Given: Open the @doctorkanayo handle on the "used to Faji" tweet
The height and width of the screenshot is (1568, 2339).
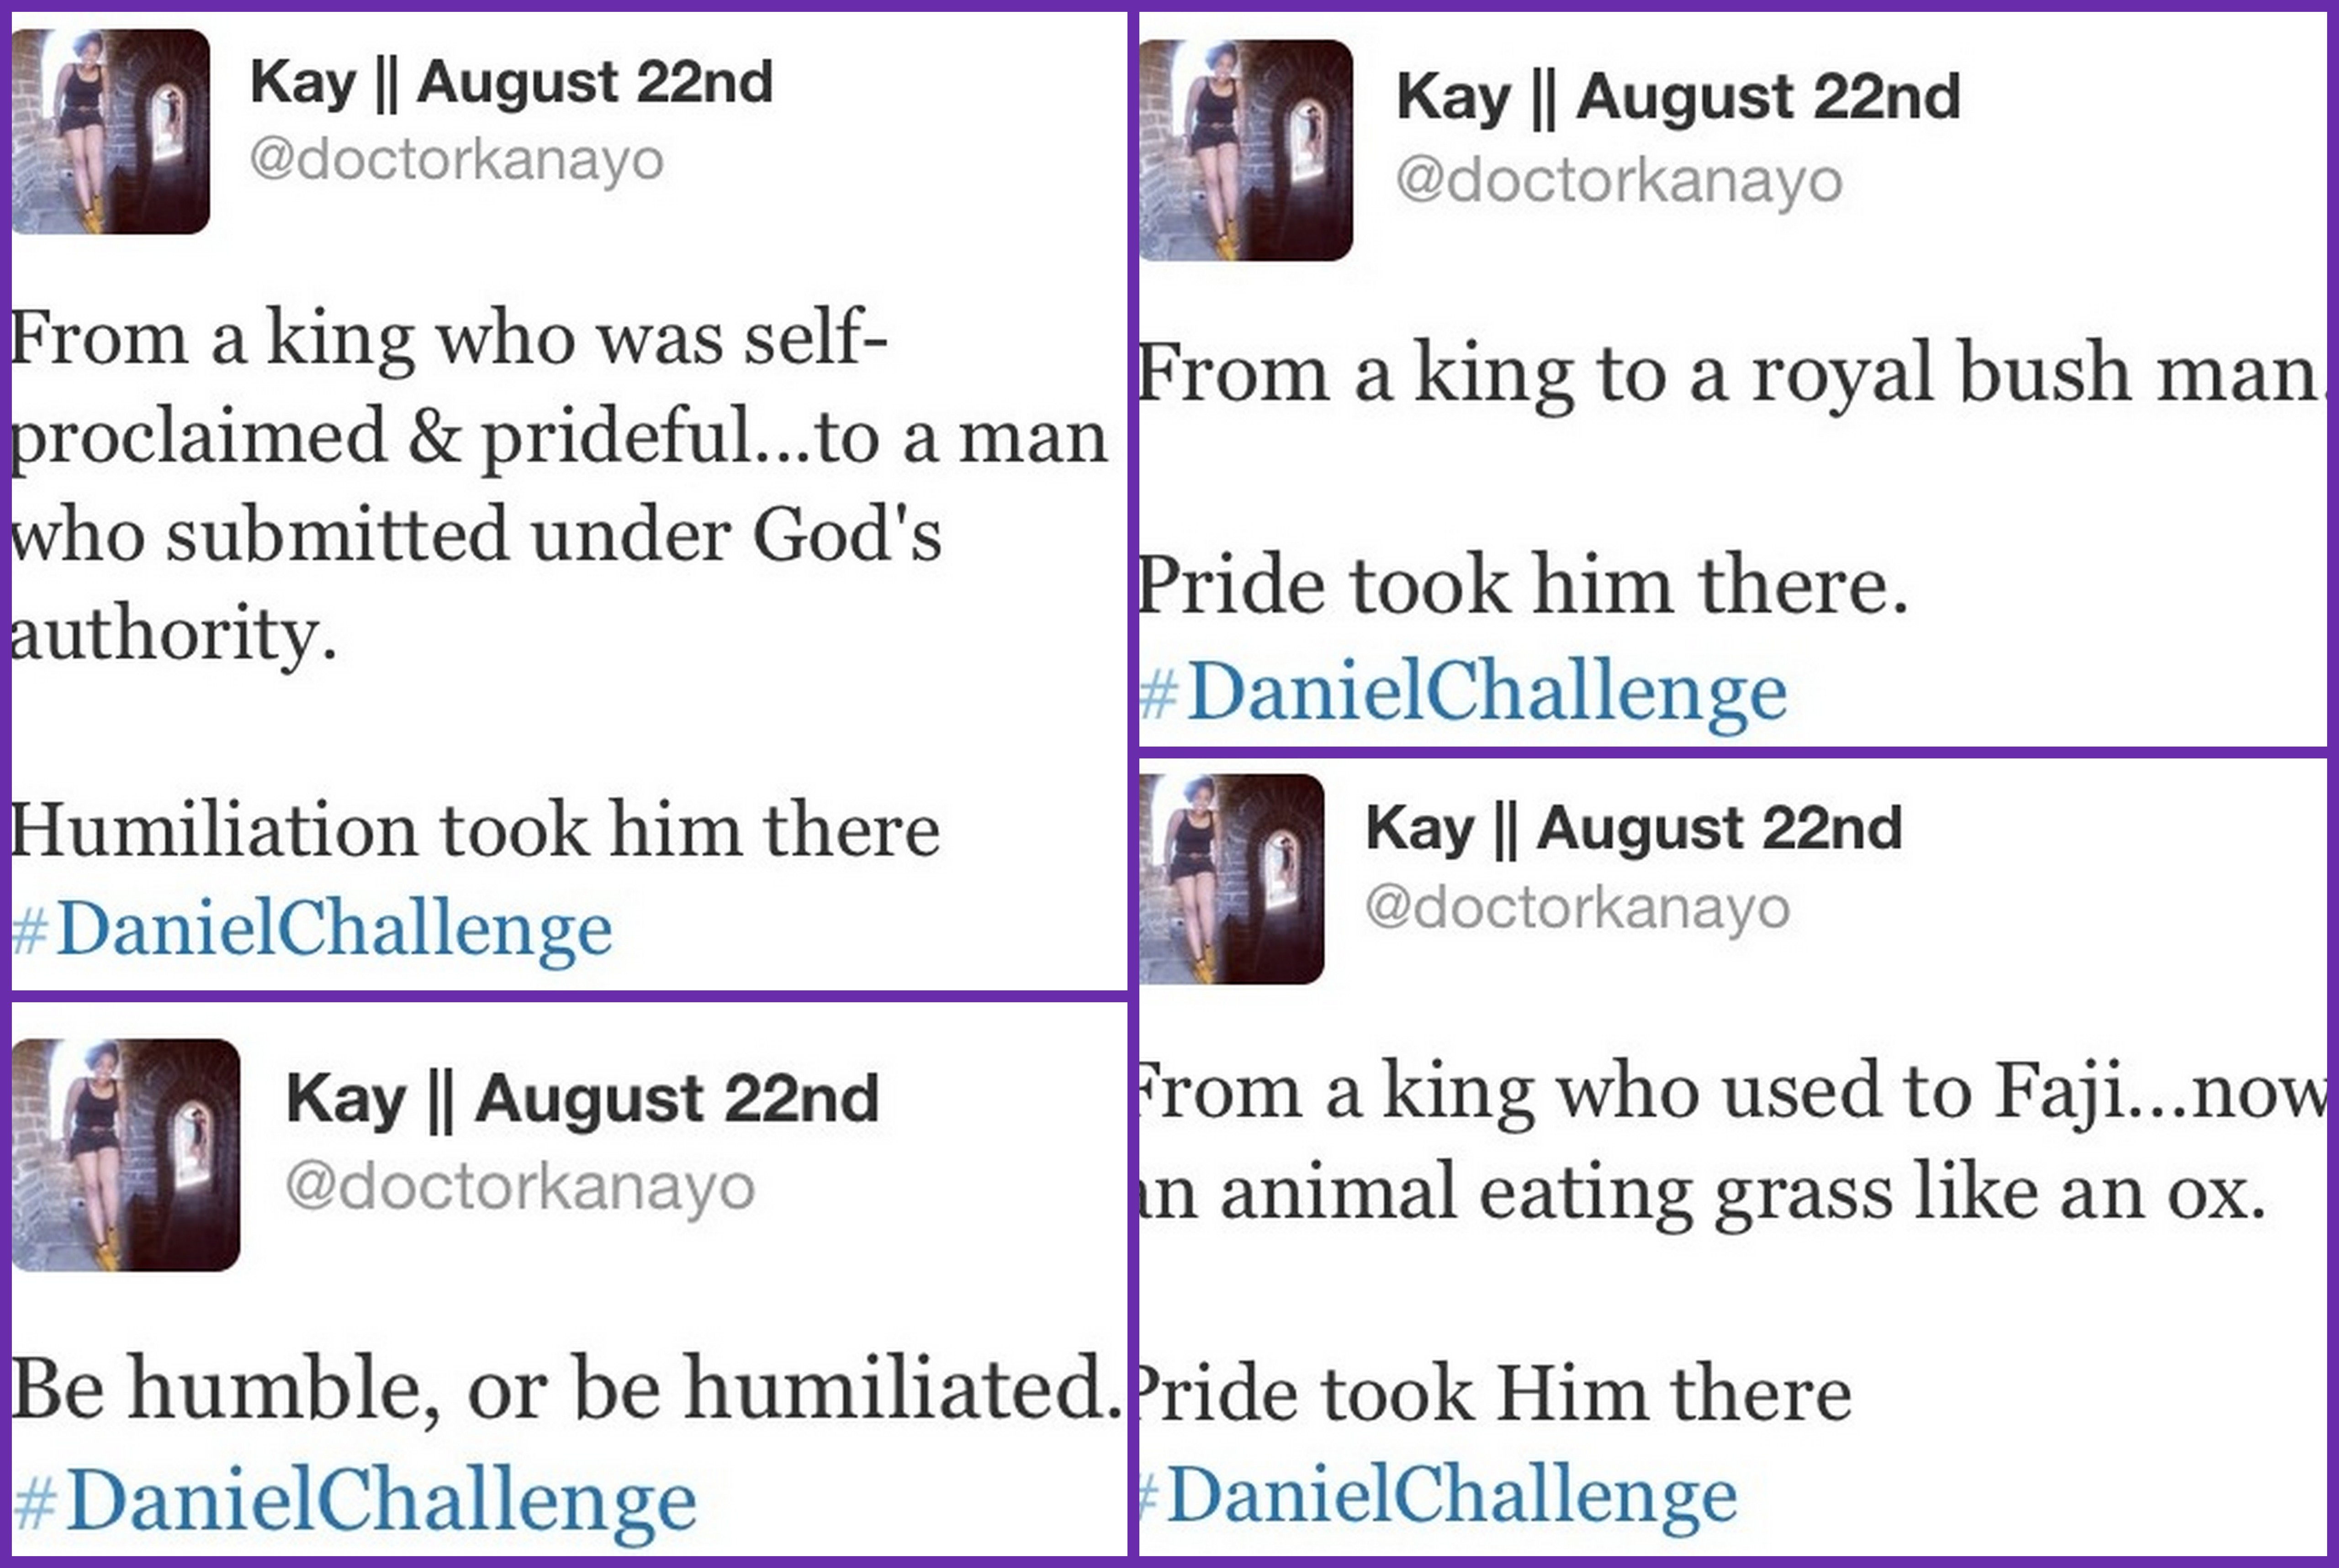Looking at the screenshot, I should click(1577, 908).
